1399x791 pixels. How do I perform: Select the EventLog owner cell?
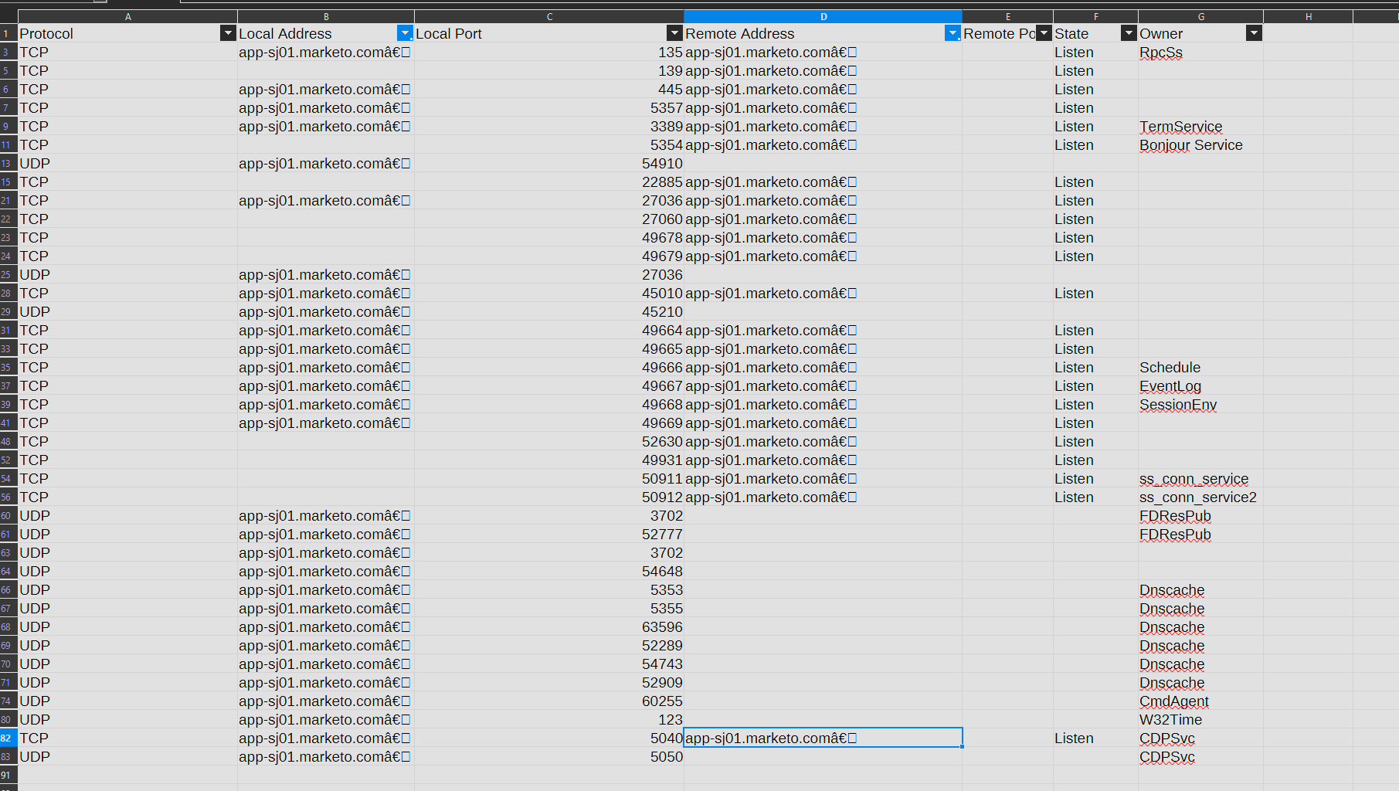1200,386
